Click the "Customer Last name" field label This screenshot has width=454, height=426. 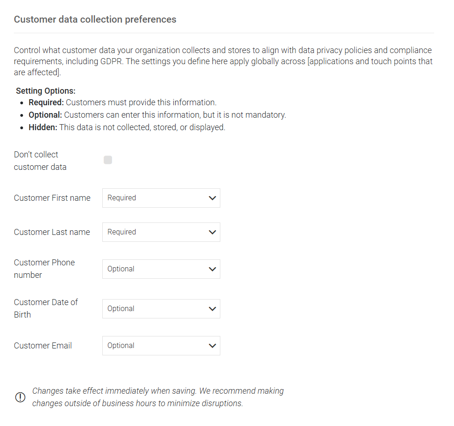pyautogui.click(x=52, y=232)
